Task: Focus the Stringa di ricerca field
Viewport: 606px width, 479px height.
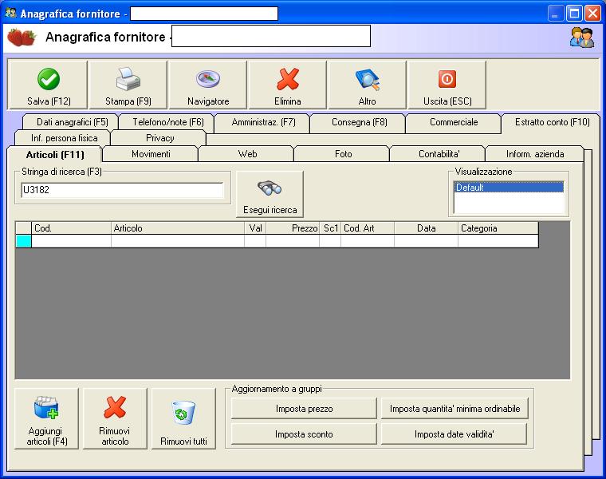Action: pos(122,190)
